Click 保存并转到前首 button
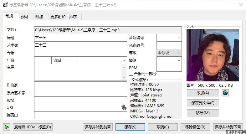 [98, 127]
